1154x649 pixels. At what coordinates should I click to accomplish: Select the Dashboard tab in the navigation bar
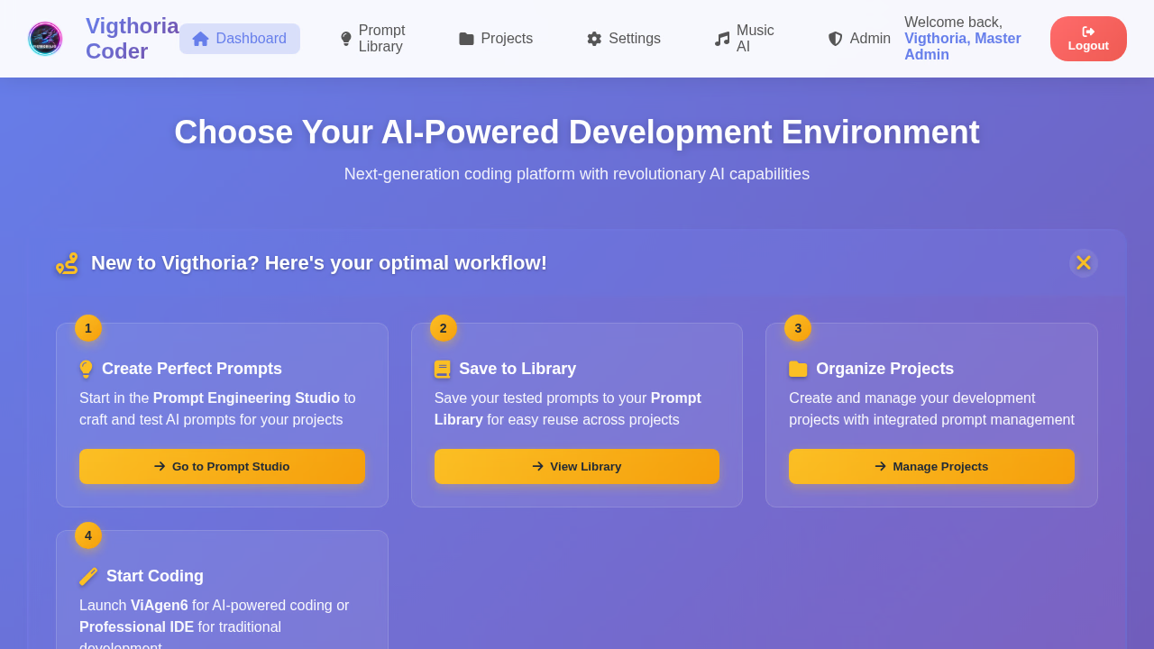240,39
